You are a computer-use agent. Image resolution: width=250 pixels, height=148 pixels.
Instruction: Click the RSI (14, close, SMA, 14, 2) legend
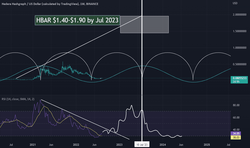(x=18, y=99)
